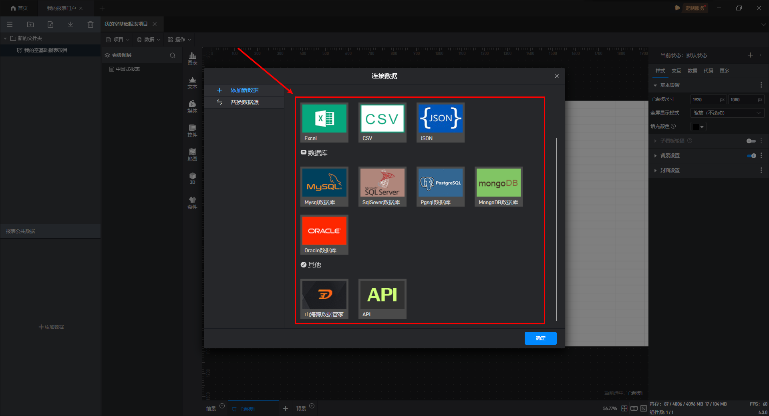
Task: Switch to the 交互 tab
Action: pyautogui.click(x=676, y=71)
